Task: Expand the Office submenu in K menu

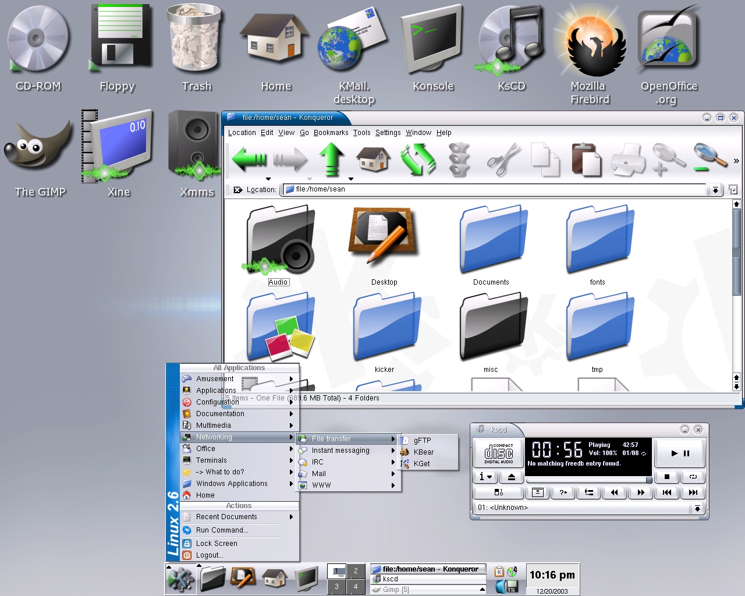Action: (239, 449)
